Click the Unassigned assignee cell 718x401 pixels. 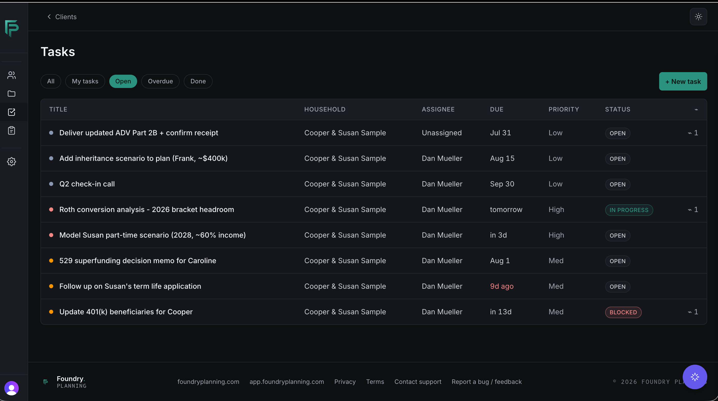[x=441, y=133]
